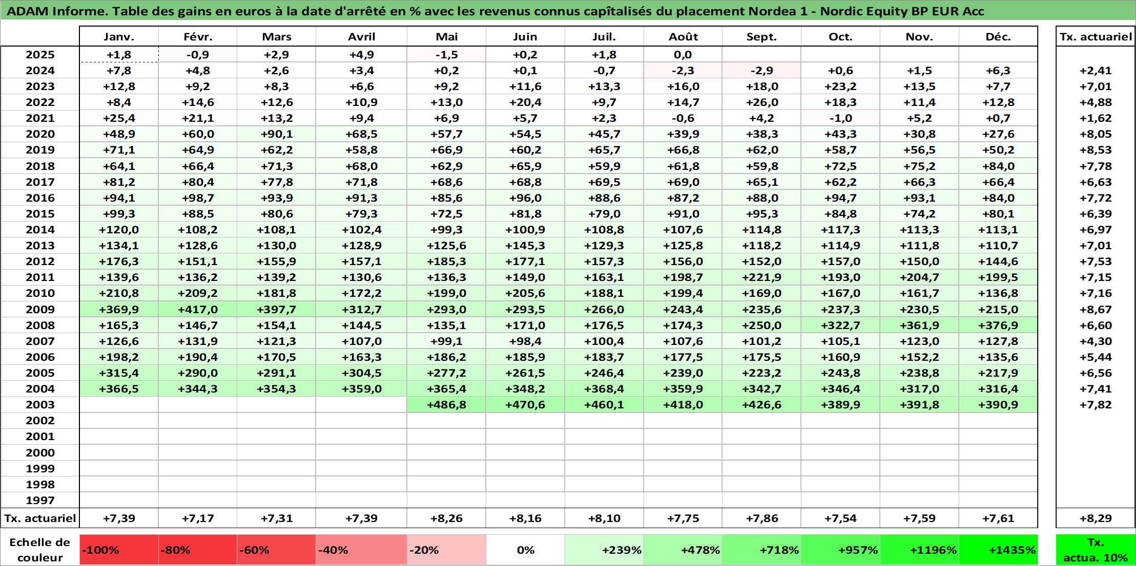Screen dimensions: 1136x566
Task: Click the -40% pink color swatch
Action: [x=361, y=550]
